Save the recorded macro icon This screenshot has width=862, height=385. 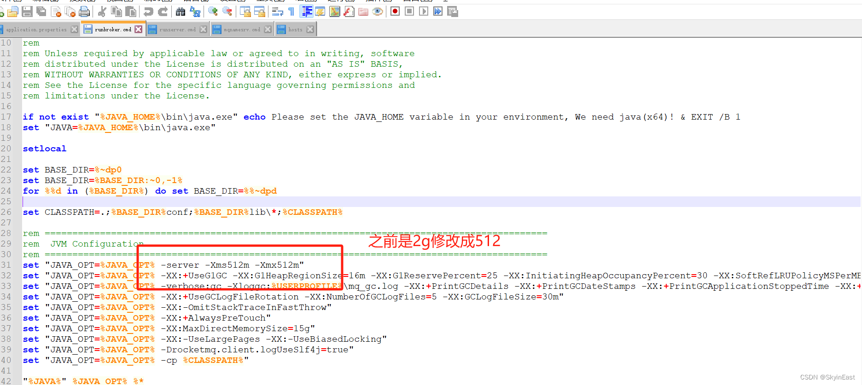point(453,11)
